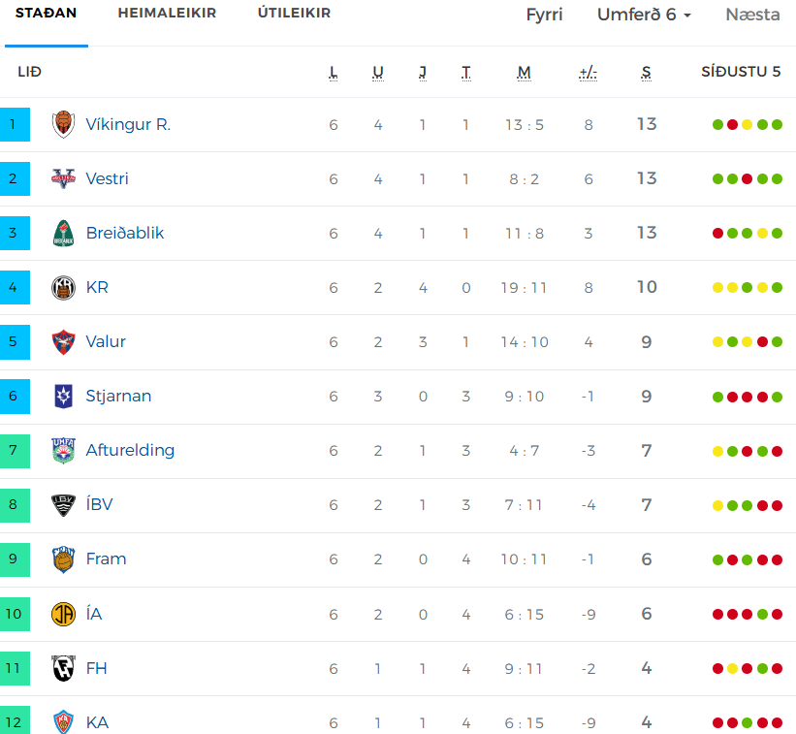
Task: Click the Breiðablik green crest
Action: coord(63,233)
